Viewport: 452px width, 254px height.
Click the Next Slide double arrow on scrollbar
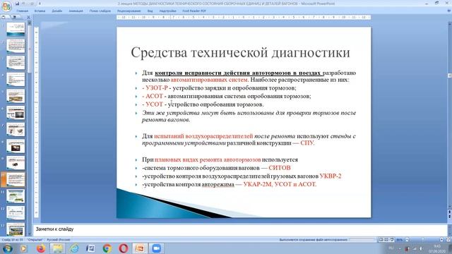(449, 217)
